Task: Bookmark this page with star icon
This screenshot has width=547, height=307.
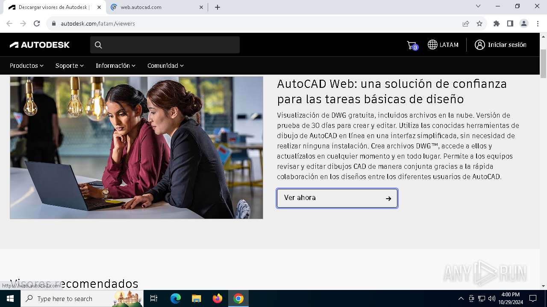Action: [x=479, y=23]
